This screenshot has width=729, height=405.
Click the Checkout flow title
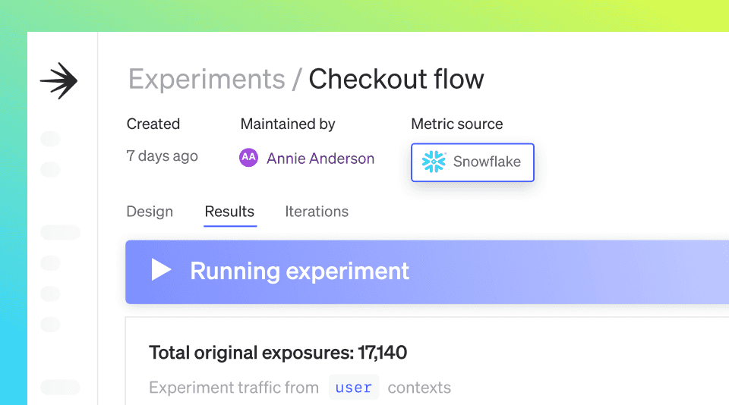(x=396, y=79)
